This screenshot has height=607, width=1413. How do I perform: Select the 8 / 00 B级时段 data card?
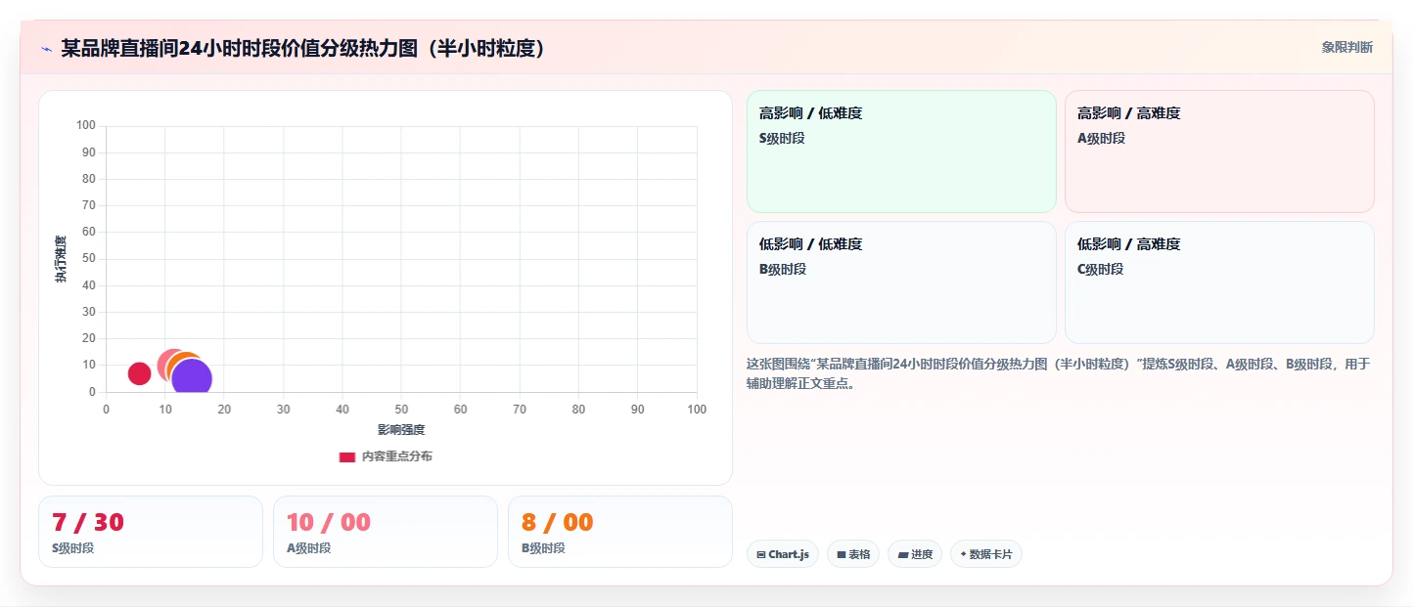(x=620, y=532)
